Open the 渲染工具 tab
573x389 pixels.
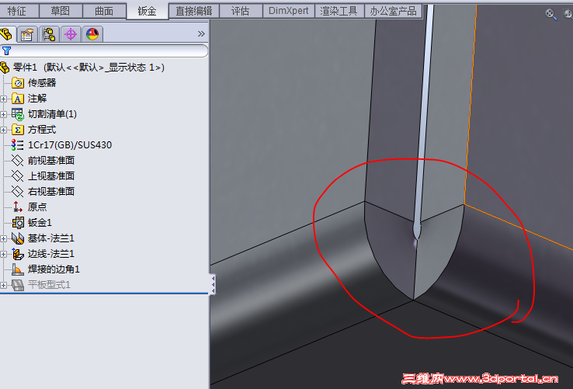(339, 11)
